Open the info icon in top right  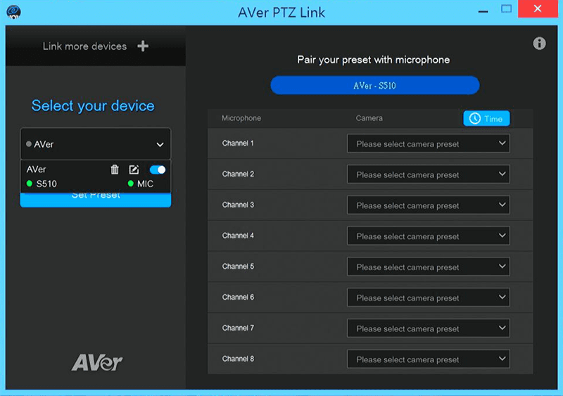[x=539, y=44]
